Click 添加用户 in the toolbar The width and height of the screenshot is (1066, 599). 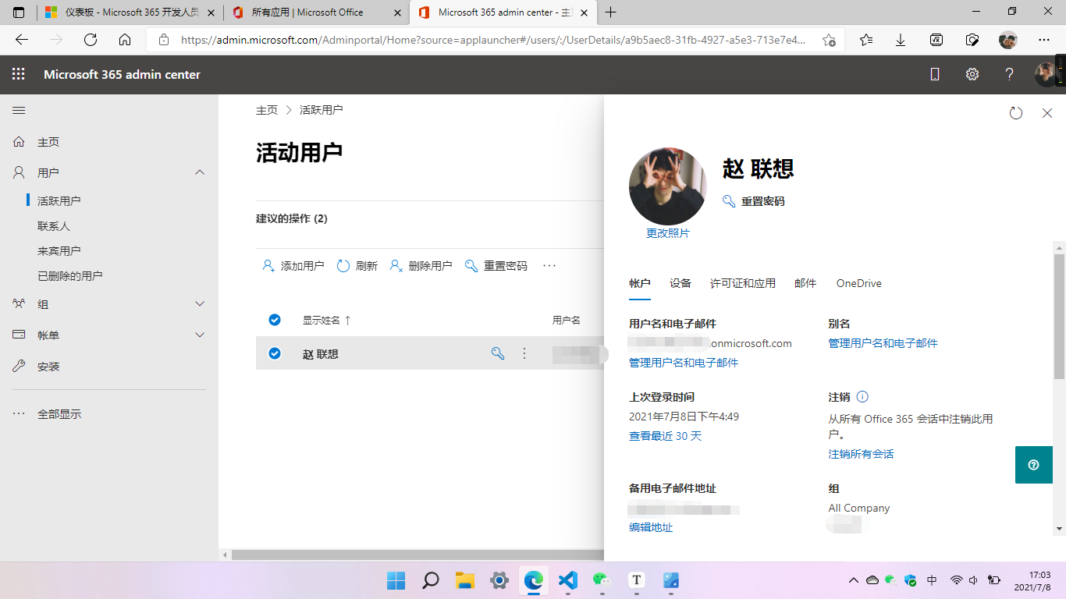[x=293, y=266]
